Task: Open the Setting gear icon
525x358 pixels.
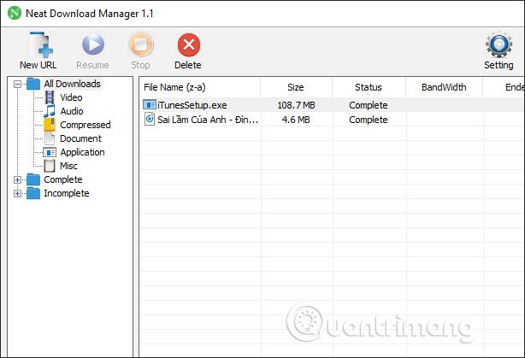Action: point(498,46)
